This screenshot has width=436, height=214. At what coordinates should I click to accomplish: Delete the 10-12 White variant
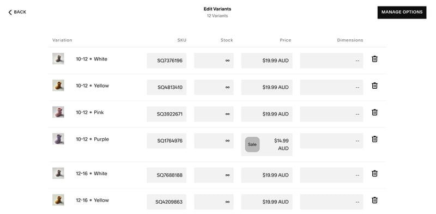[x=374, y=59]
